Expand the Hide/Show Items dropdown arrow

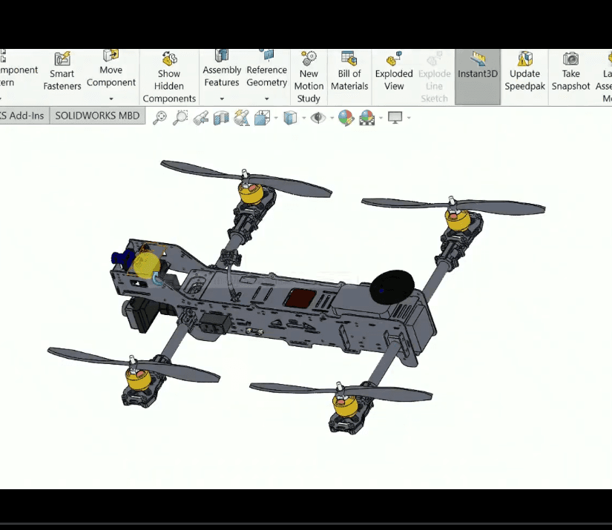coord(332,118)
